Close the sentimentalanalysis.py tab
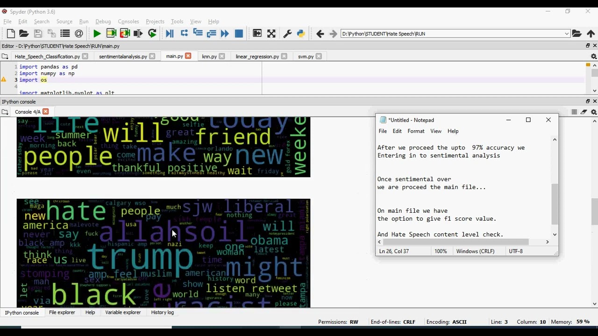This screenshot has height=336, width=598. 152,56
